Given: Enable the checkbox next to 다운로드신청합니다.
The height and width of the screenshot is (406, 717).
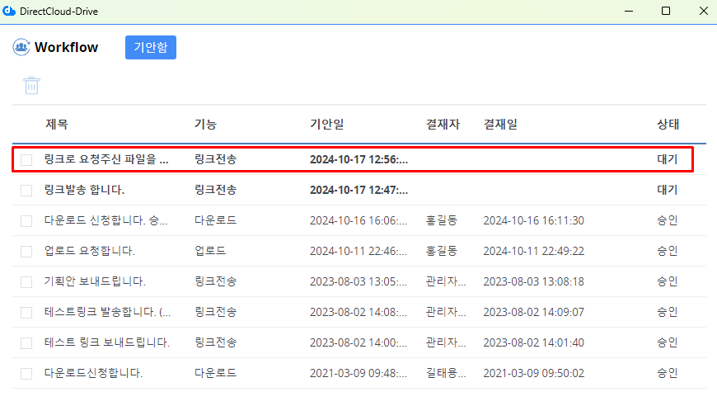Looking at the screenshot, I should coord(26,373).
